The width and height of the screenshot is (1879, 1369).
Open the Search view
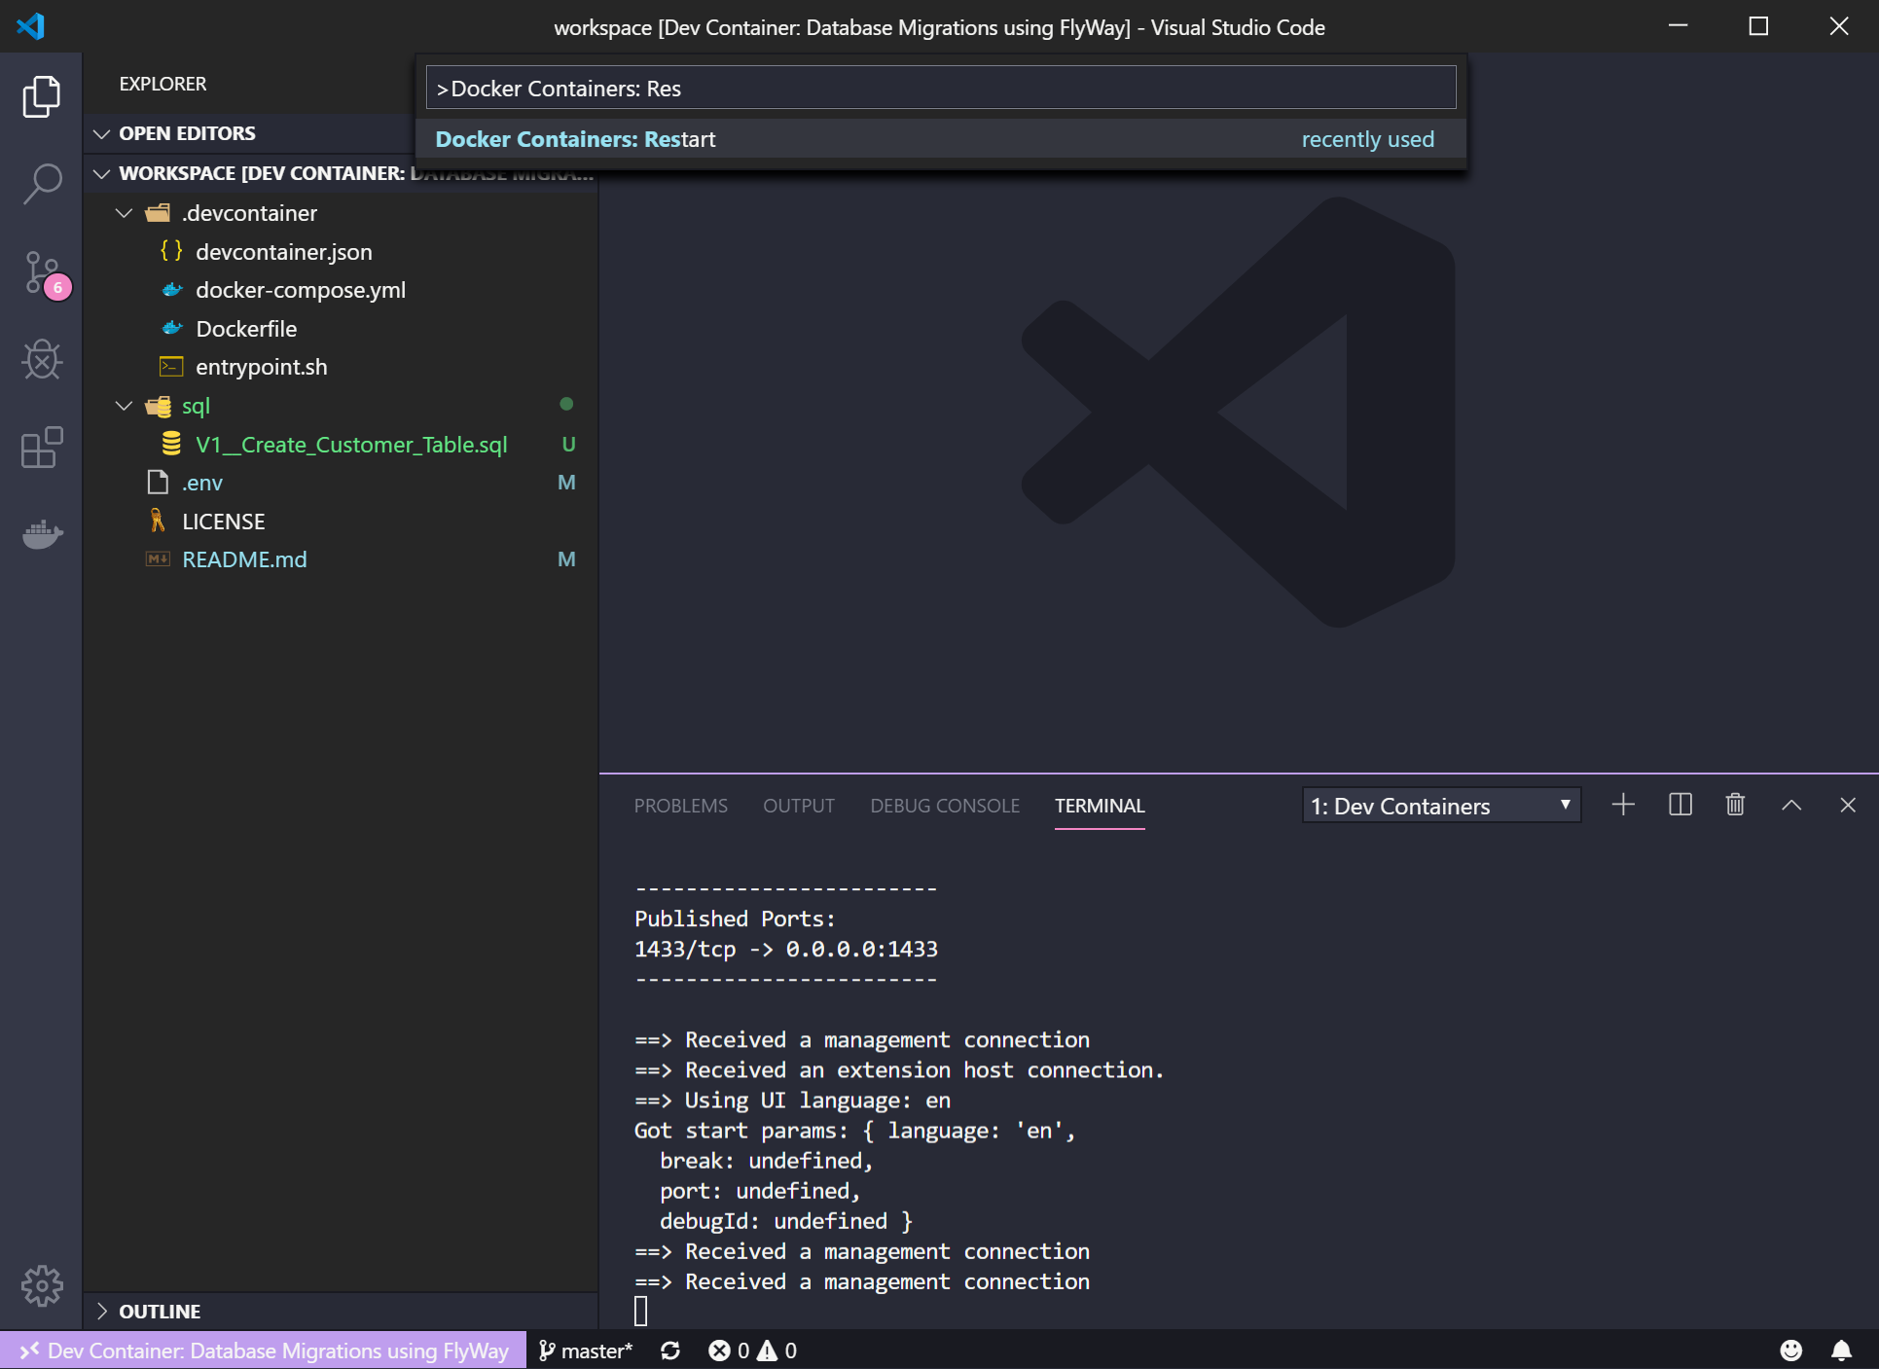[43, 183]
